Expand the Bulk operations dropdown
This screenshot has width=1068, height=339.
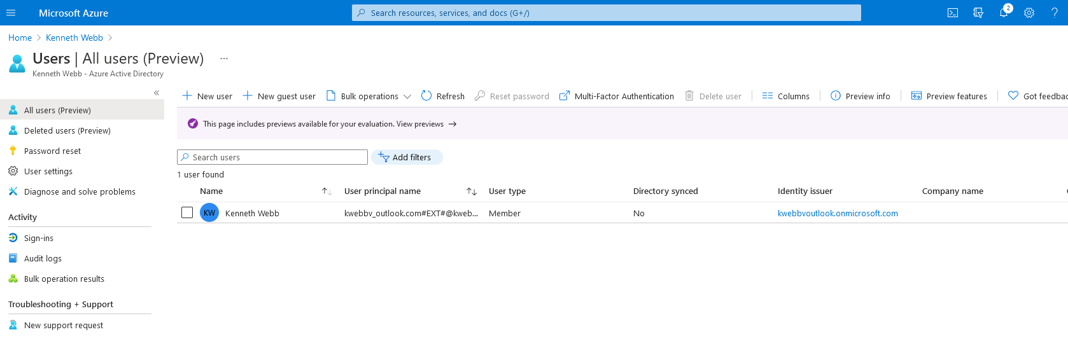click(x=369, y=96)
